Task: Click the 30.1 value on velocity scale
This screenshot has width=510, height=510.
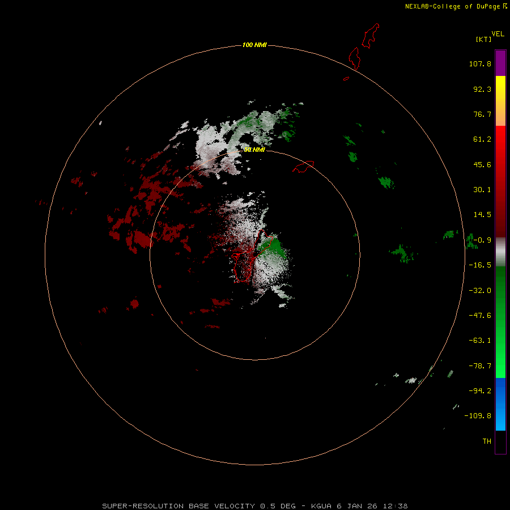Action: (482, 190)
